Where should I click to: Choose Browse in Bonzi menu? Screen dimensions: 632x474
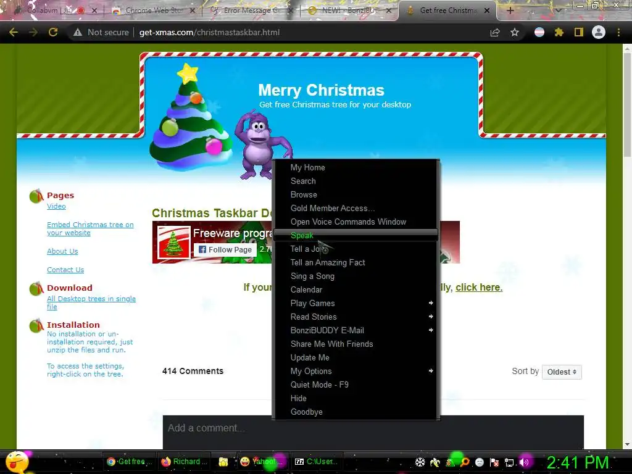(356, 194)
